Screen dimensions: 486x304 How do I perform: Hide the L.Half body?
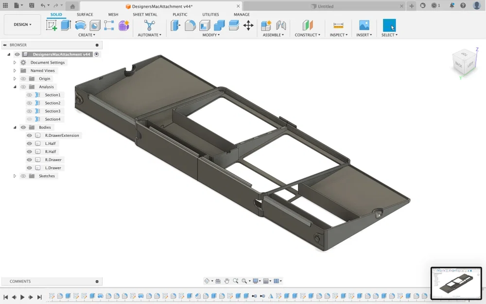(x=29, y=143)
